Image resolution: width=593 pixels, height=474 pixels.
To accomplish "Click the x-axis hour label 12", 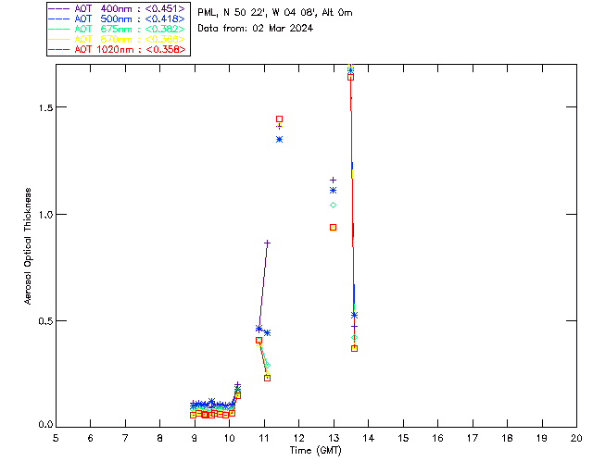I will [298, 438].
